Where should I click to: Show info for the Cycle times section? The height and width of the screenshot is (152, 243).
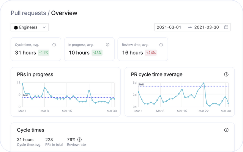click(x=226, y=130)
